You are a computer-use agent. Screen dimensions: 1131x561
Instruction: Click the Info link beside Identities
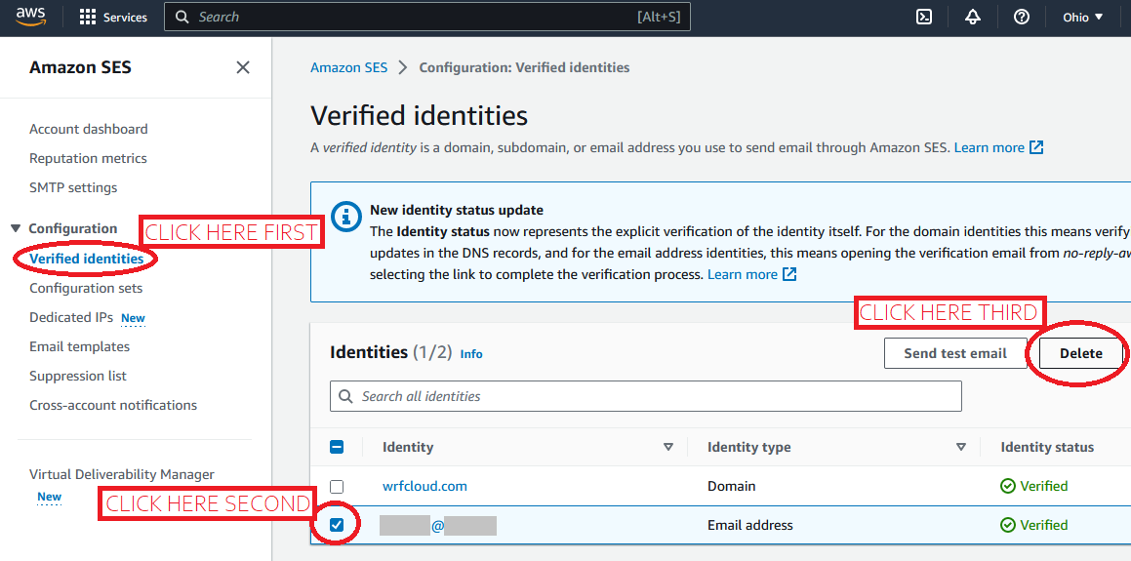pos(471,354)
